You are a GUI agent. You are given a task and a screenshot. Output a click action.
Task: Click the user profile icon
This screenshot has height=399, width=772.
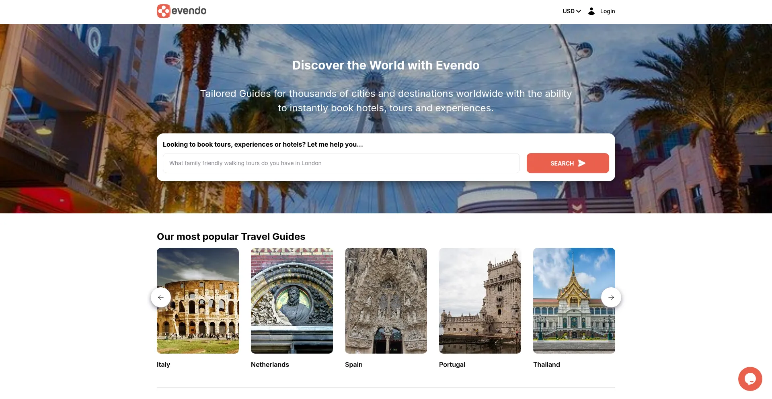pyautogui.click(x=591, y=11)
